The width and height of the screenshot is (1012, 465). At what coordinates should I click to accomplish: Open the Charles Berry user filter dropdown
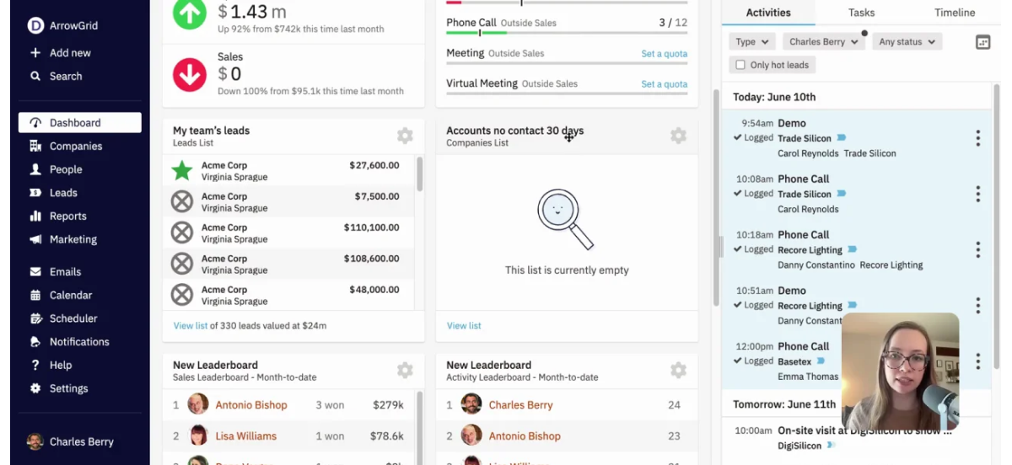tap(822, 41)
